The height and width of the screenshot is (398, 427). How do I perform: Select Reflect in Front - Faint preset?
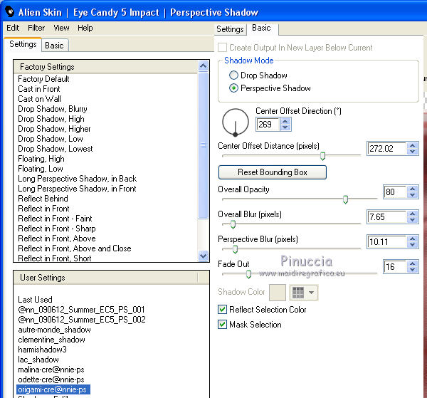coord(55,219)
